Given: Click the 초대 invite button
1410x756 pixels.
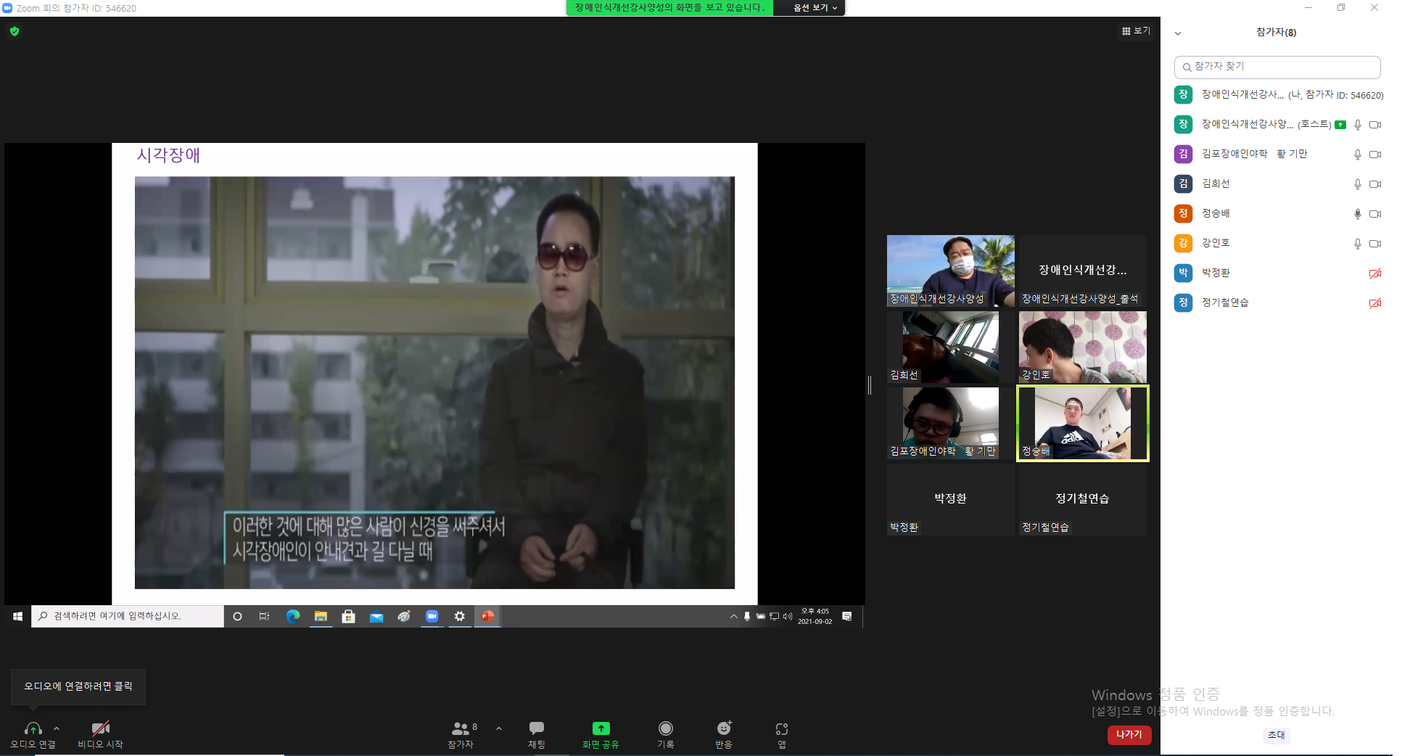Looking at the screenshot, I should 1277,735.
